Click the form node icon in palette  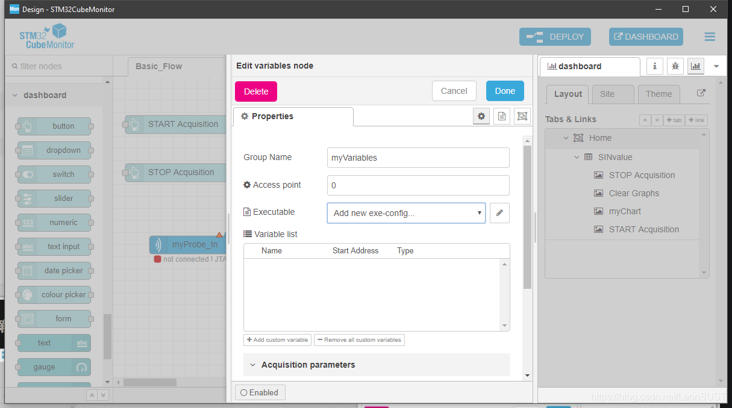click(27, 319)
